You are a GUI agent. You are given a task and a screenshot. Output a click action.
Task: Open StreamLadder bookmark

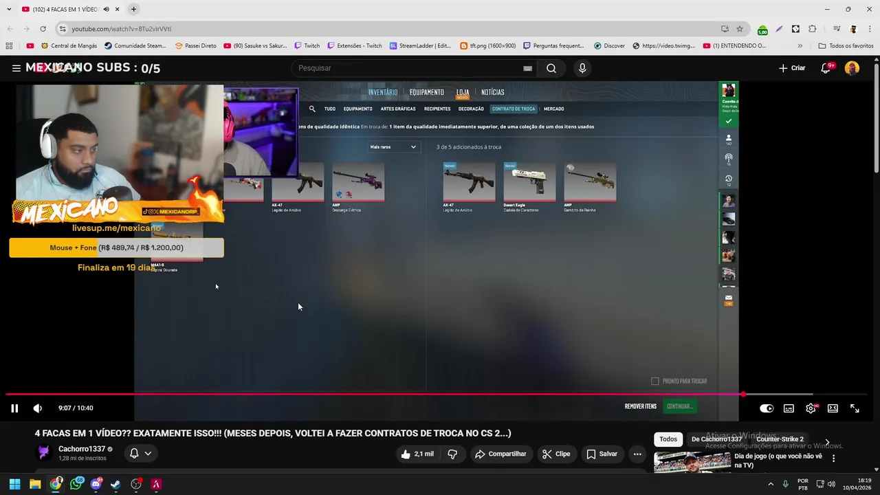coord(420,46)
